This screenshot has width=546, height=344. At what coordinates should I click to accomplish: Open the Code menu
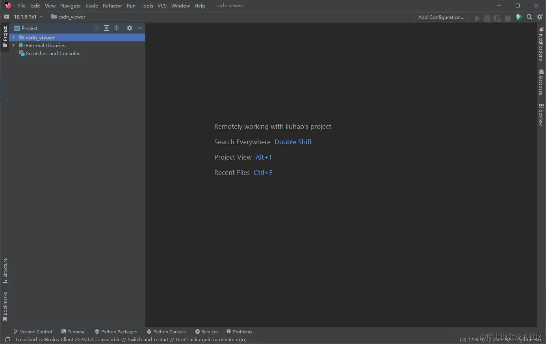(x=92, y=6)
